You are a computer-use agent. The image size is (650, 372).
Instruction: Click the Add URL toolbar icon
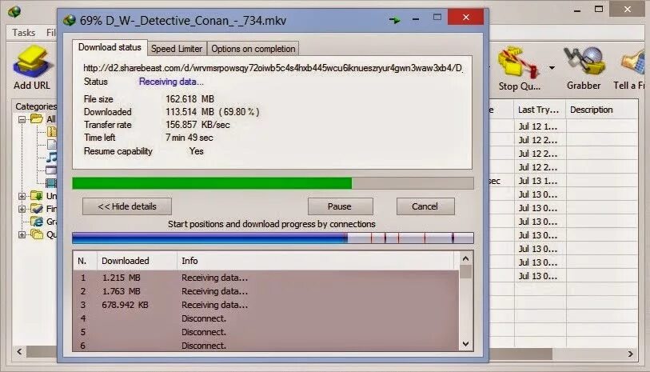click(32, 62)
